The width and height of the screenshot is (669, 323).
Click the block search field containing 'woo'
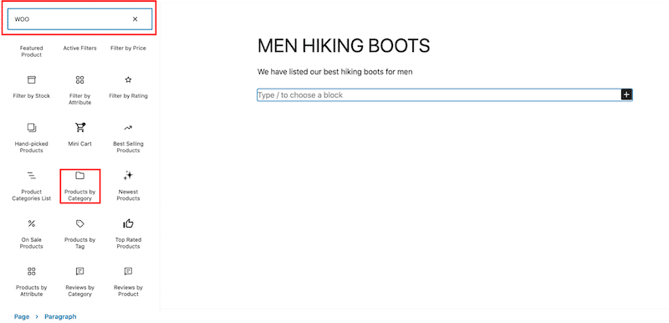point(79,19)
